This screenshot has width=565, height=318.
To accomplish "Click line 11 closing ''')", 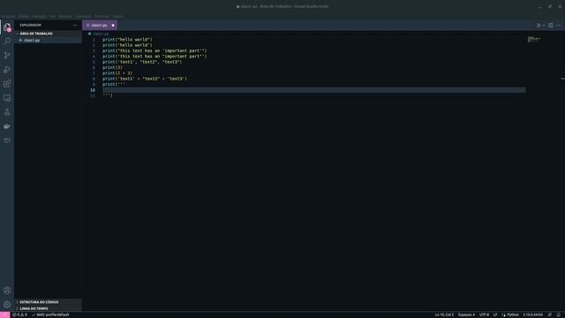I will coord(108,95).
